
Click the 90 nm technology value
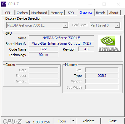click(x=43, y=55)
